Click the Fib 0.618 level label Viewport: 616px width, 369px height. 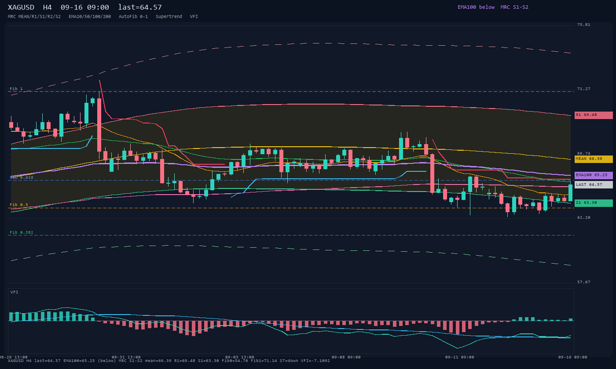pyautogui.click(x=22, y=177)
